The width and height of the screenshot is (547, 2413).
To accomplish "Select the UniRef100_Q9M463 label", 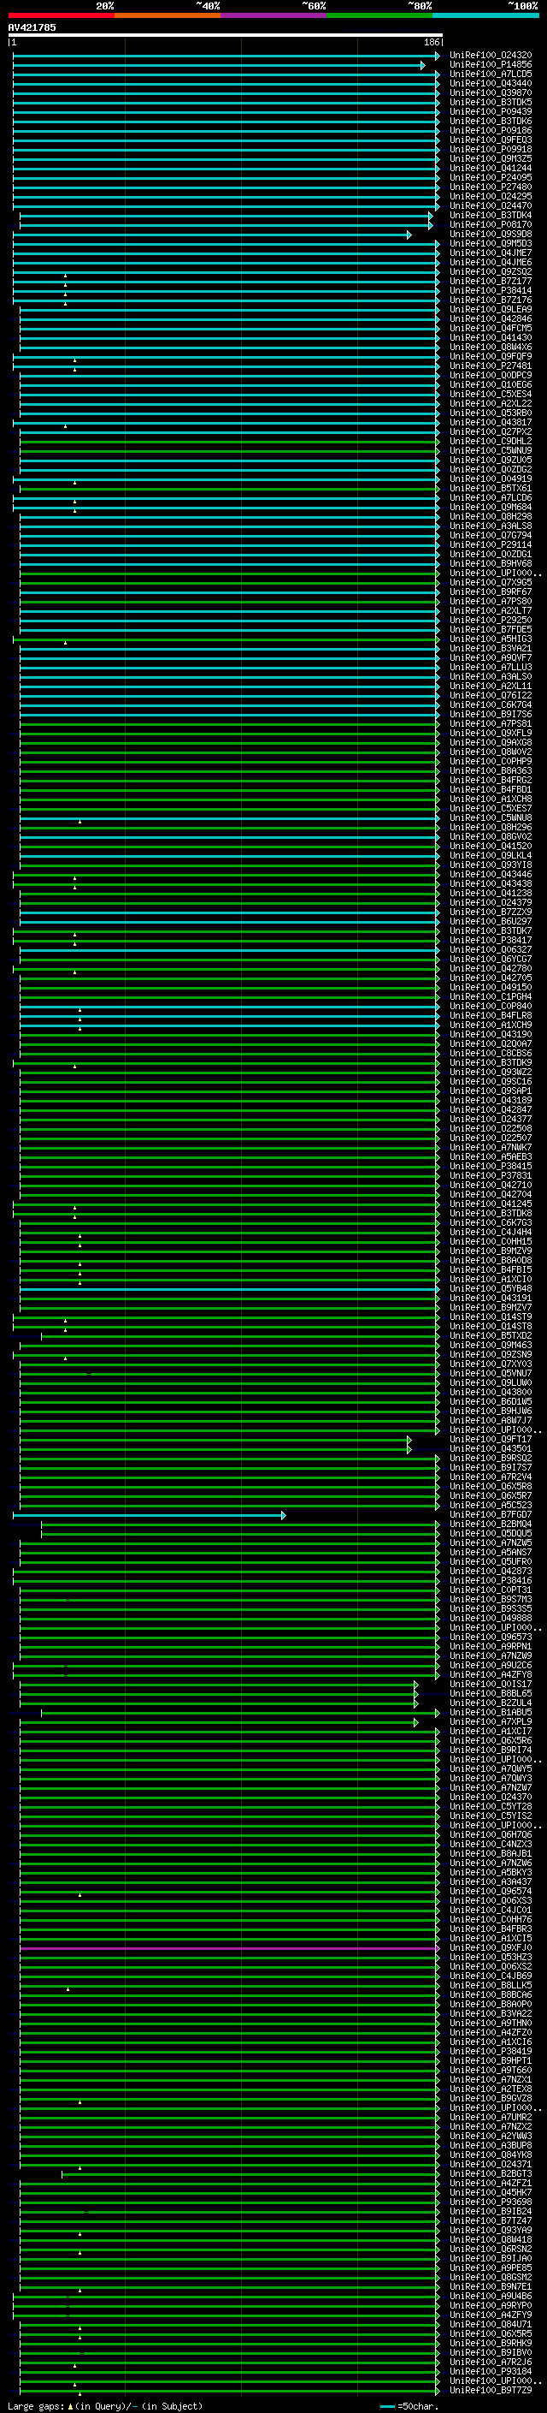I will [x=491, y=1345].
